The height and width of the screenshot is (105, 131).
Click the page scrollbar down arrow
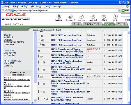pyautogui.click(x=129, y=103)
